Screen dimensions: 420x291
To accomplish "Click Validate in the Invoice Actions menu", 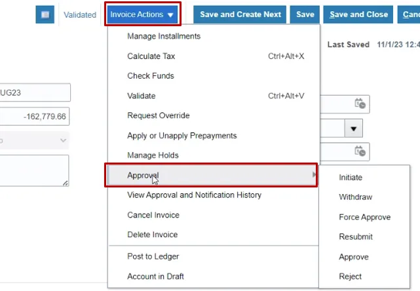I will click(x=142, y=96).
